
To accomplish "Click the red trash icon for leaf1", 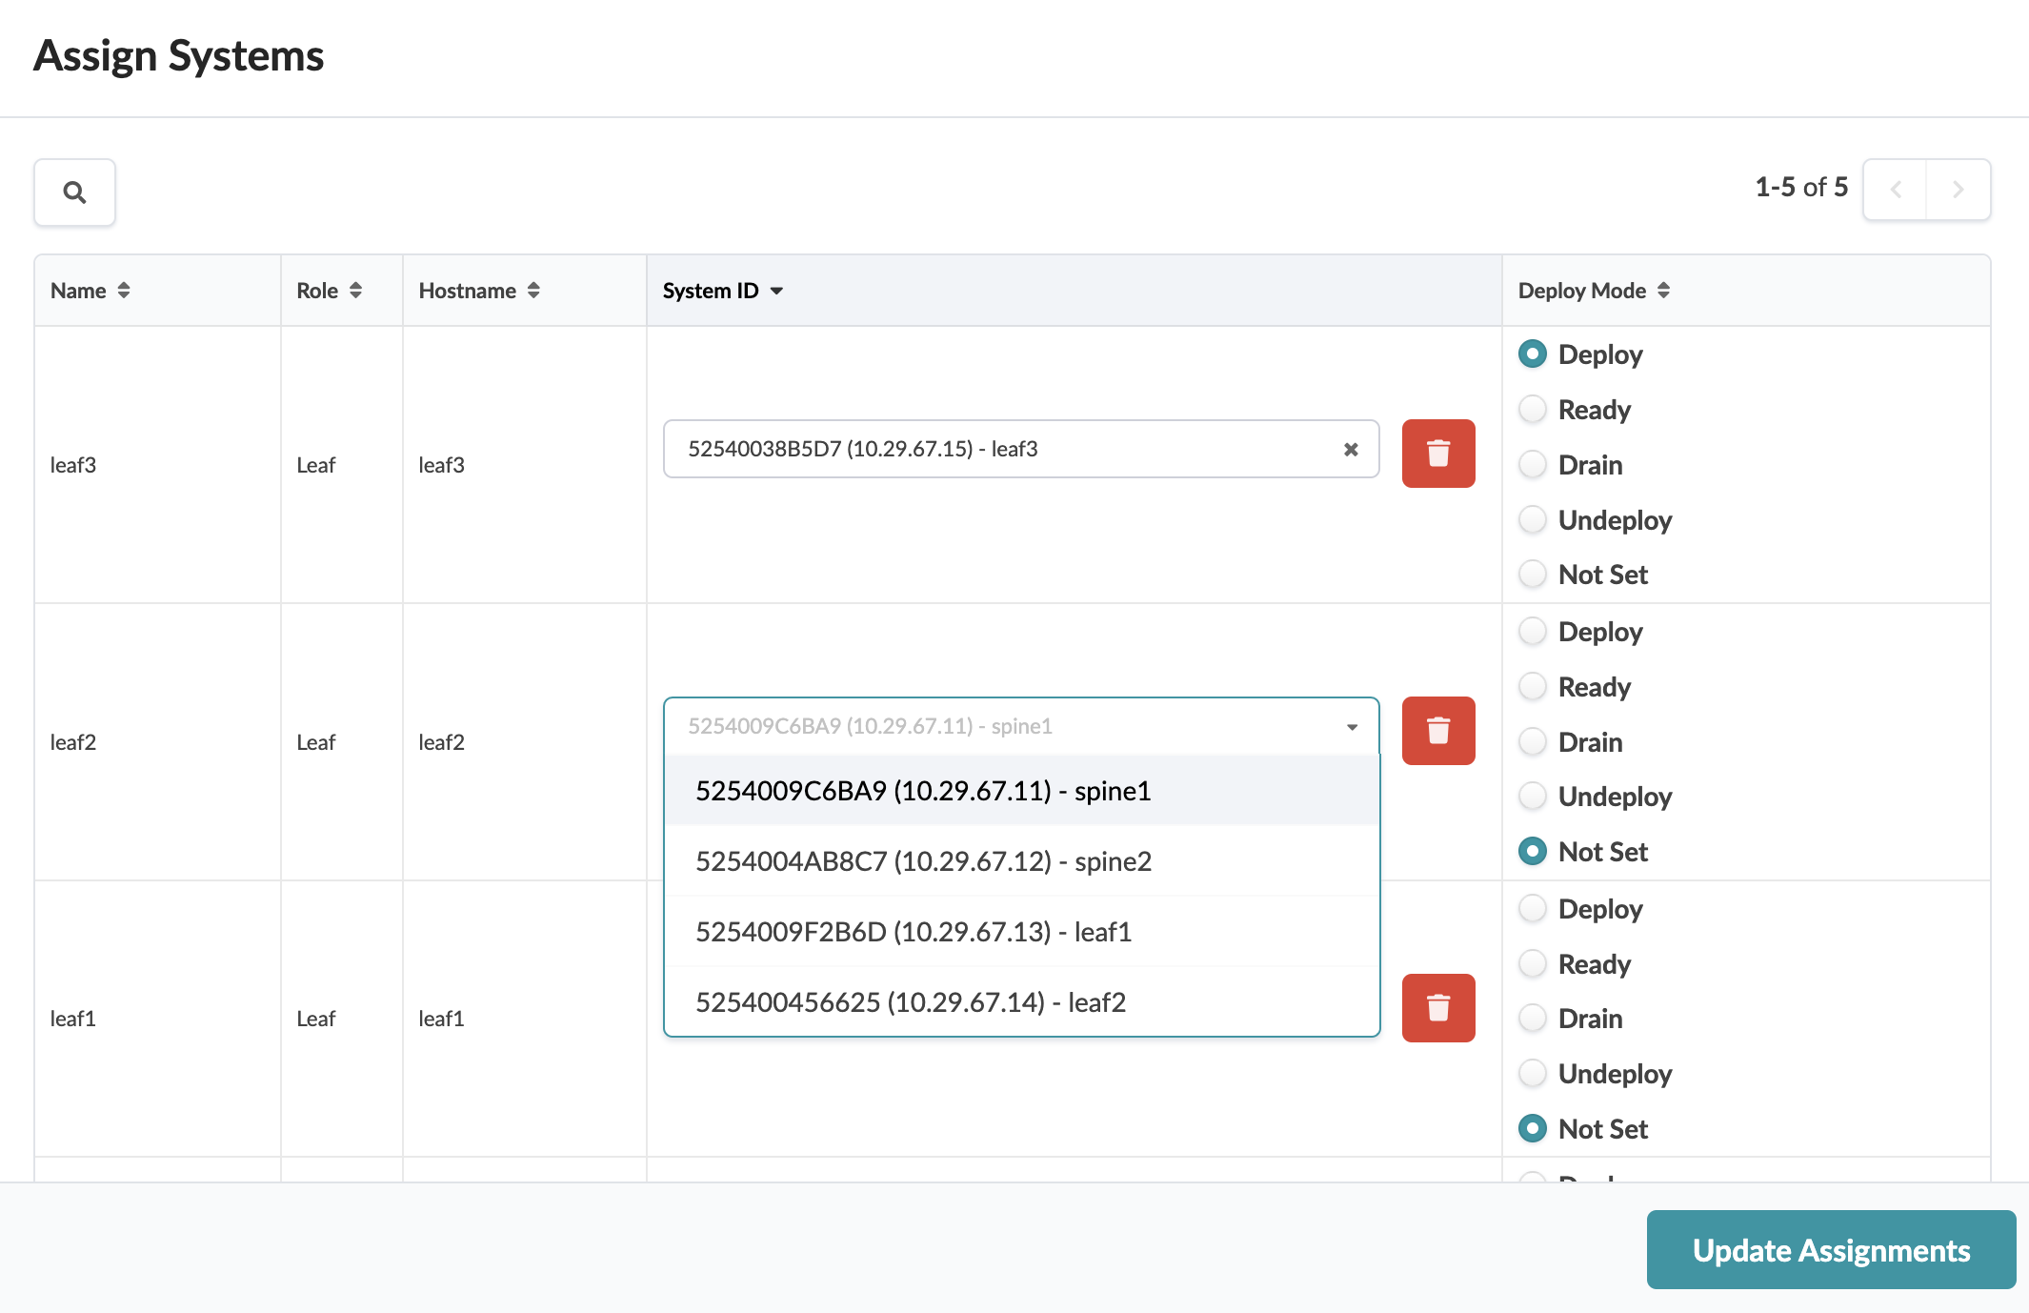I will (x=1437, y=1008).
